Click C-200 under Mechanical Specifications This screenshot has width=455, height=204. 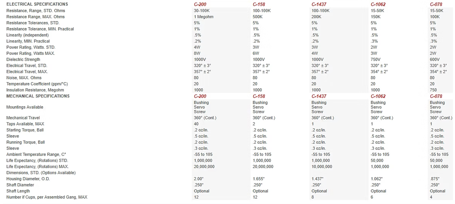(x=200, y=96)
